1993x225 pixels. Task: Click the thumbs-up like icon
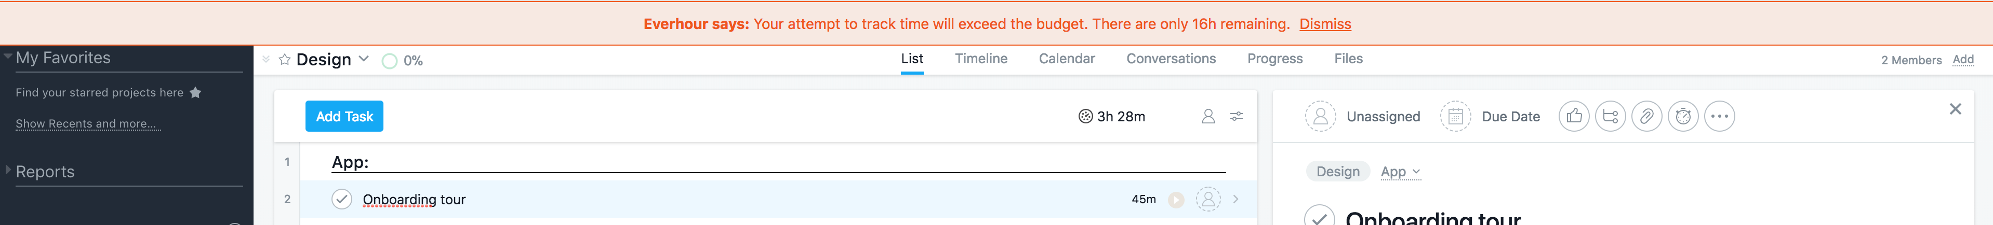tap(1574, 116)
